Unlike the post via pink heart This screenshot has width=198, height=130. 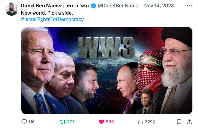tap(101, 122)
